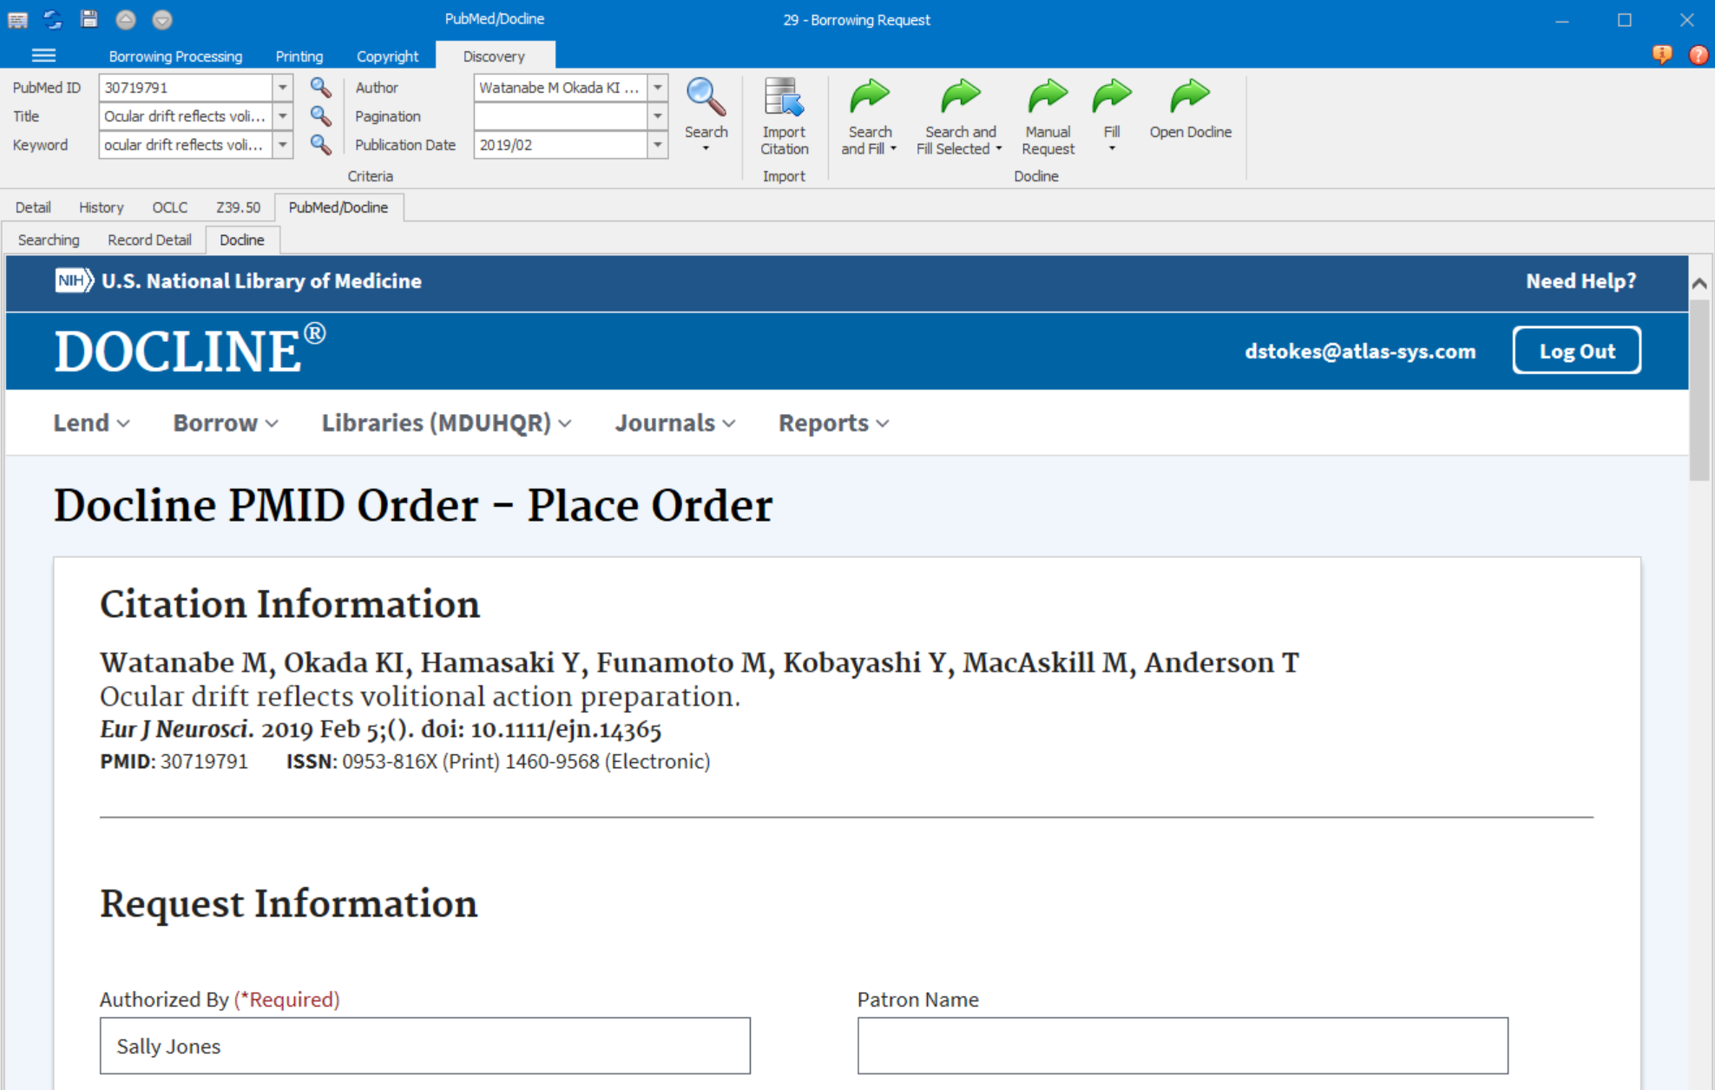Click the Save icon in the quick access toolbar

point(89,19)
